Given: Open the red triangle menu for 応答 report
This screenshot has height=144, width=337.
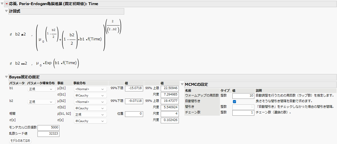Looking at the screenshot, I should [7, 4].
